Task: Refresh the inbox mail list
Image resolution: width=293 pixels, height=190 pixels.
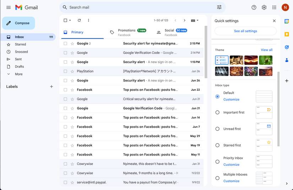Action: [79, 20]
